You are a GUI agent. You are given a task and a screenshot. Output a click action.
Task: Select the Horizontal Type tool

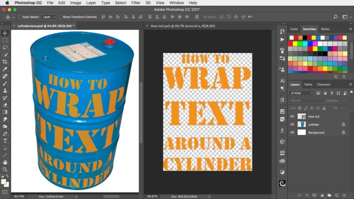tap(5, 141)
